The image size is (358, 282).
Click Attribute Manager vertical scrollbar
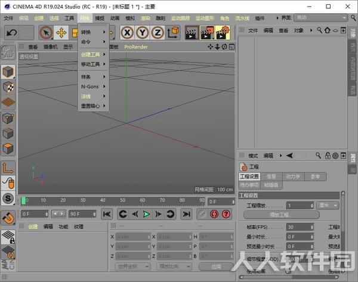(342, 233)
